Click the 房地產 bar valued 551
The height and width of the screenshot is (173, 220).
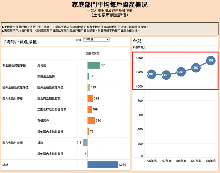pos(94,65)
